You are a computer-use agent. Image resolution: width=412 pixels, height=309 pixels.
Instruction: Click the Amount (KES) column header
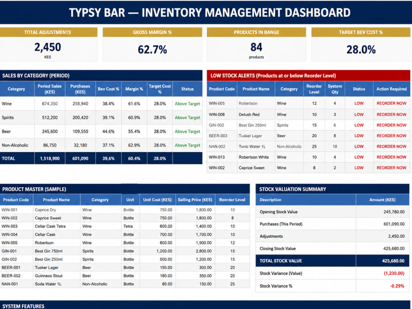382,200
